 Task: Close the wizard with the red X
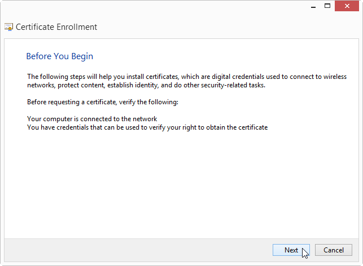(x=347, y=6)
